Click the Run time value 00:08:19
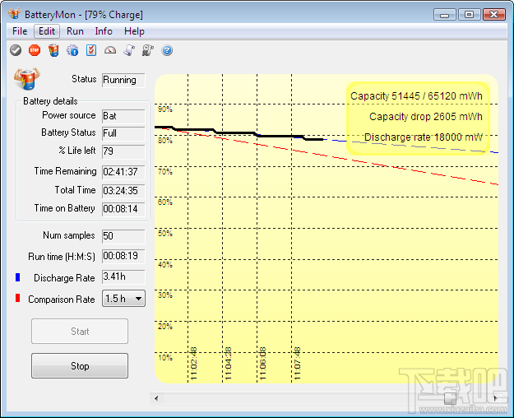 (x=123, y=256)
